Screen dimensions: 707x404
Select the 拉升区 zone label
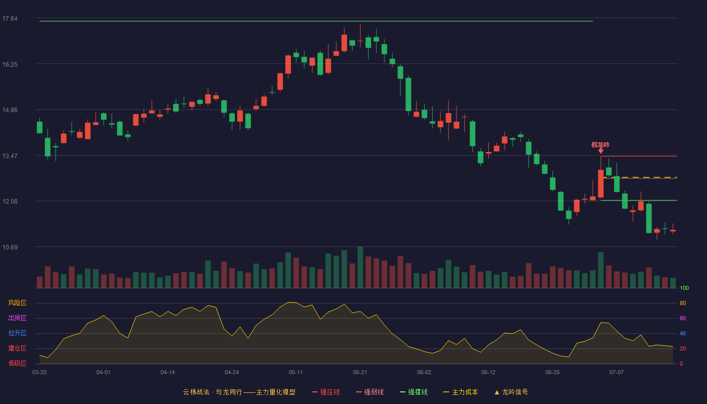[x=17, y=333]
